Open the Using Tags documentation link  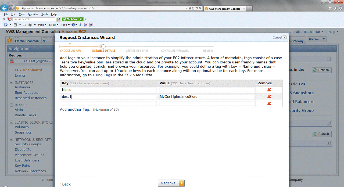tap(102, 75)
